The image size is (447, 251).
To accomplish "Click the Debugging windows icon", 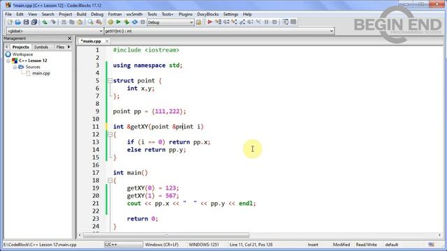I will pyautogui.click(x=285, y=22).
